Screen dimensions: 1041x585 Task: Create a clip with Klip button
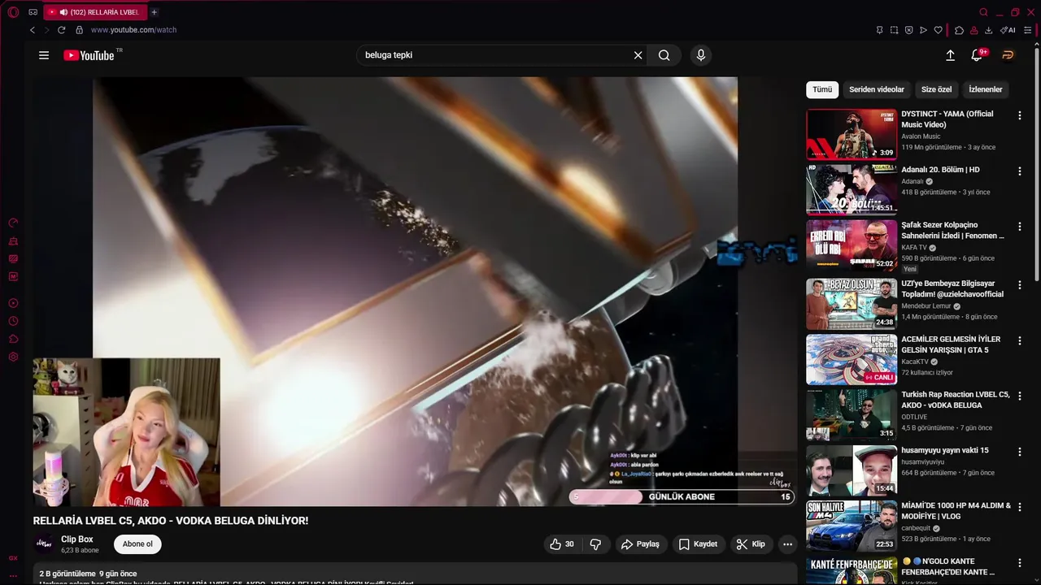(x=751, y=544)
